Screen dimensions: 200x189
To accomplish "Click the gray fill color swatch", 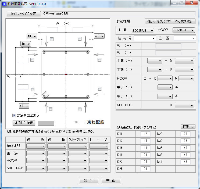I will pyautogui.click(x=46, y=123).
